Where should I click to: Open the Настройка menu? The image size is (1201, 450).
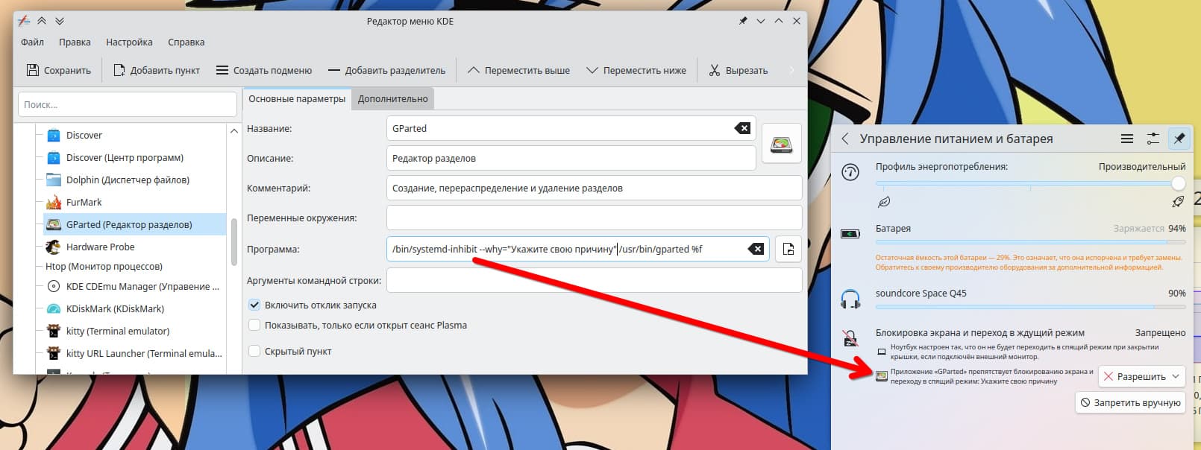129,42
